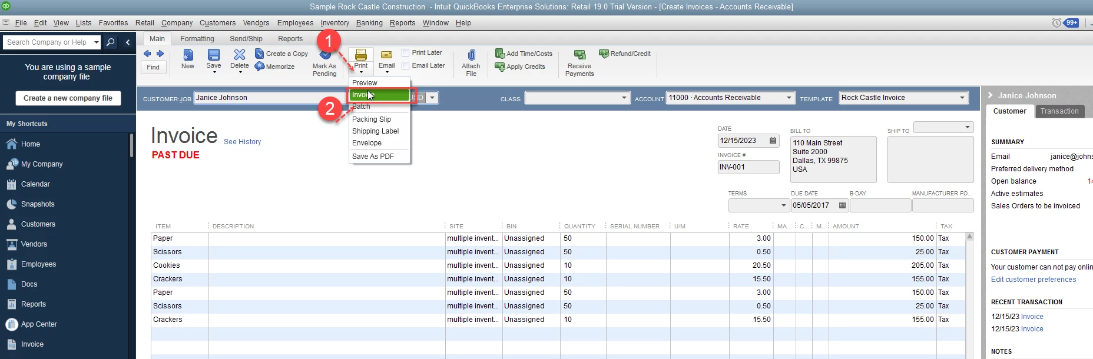Apply Credits to invoice
The image size is (1093, 359).
pos(520,67)
